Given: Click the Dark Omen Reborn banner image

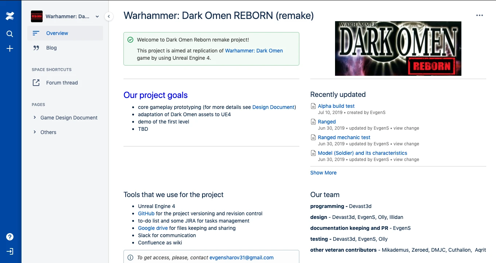Looking at the screenshot, I should 398,48.
